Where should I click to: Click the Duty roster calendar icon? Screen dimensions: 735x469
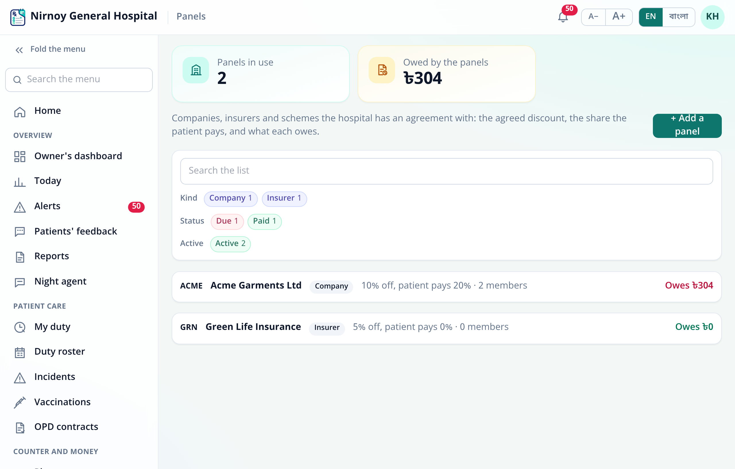[20, 352]
